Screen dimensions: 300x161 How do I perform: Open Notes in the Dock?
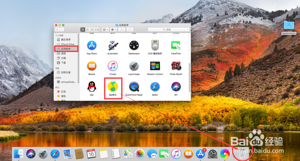click(103, 154)
